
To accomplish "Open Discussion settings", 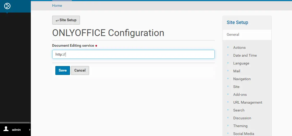I will [242, 118].
